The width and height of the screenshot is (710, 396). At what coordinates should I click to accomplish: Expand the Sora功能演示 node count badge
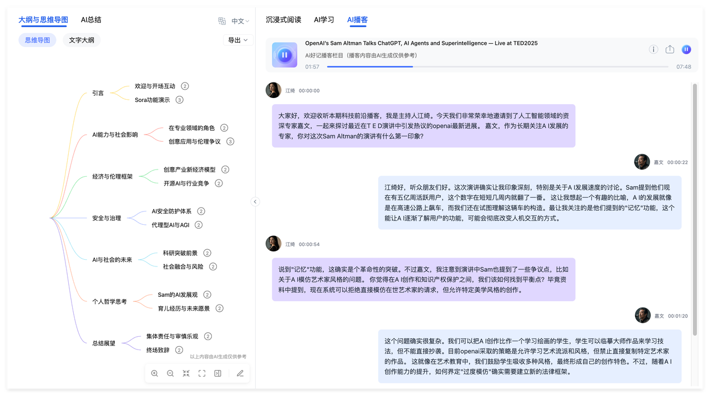pos(179,100)
